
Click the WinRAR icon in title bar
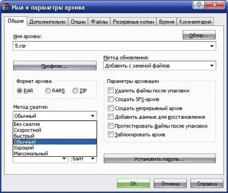[6, 7]
